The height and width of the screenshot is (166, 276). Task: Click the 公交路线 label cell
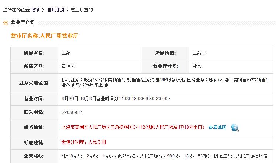[x=34, y=156]
